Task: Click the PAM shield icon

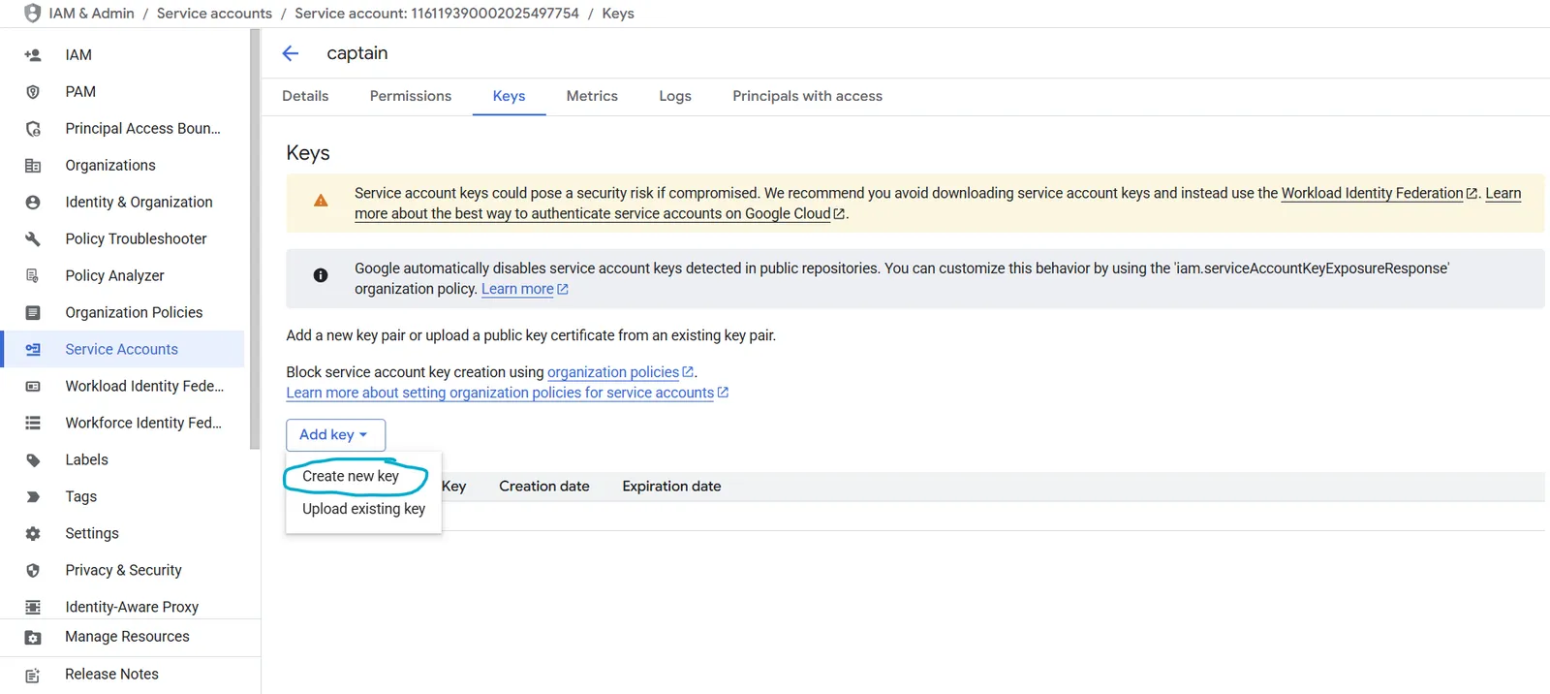Action: (x=33, y=92)
